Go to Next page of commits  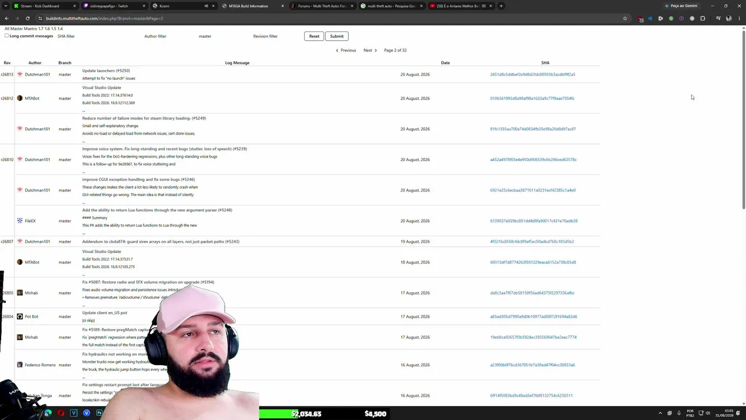coord(370,50)
